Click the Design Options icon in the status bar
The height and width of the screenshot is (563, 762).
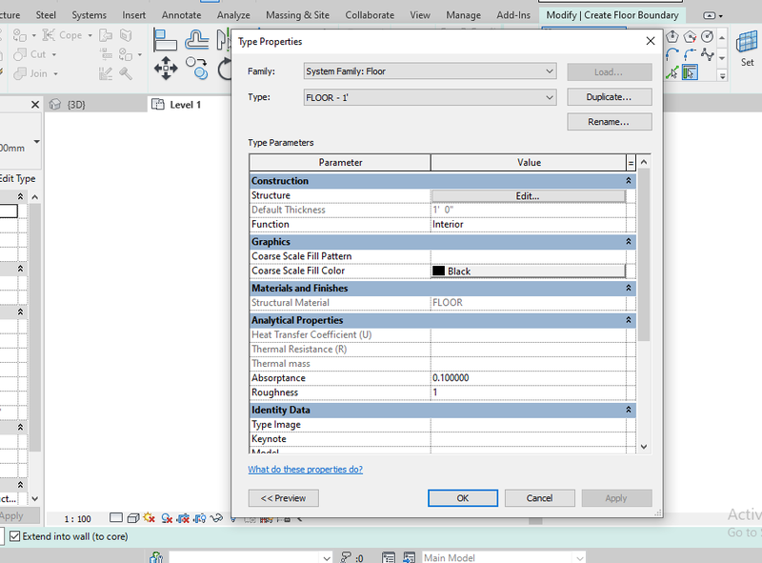[389, 557]
